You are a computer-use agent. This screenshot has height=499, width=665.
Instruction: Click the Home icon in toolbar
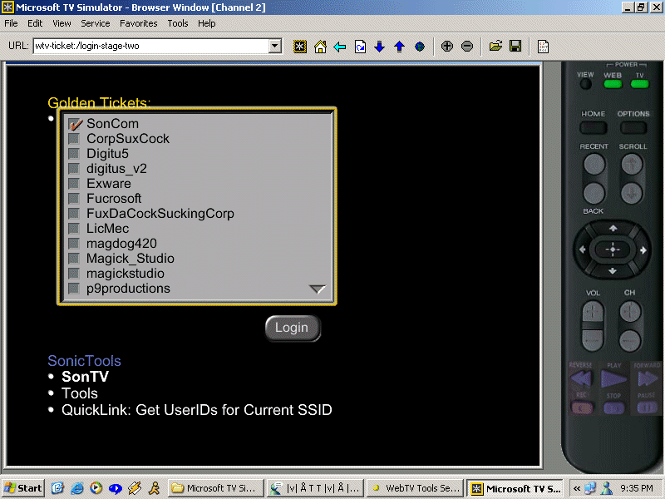320,47
